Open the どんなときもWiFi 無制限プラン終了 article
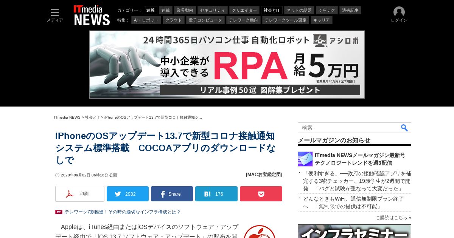 (353, 202)
